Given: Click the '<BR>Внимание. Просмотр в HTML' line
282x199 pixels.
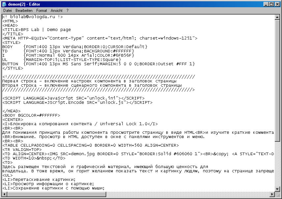Looking at the screenshot, I should [x=104, y=137].
